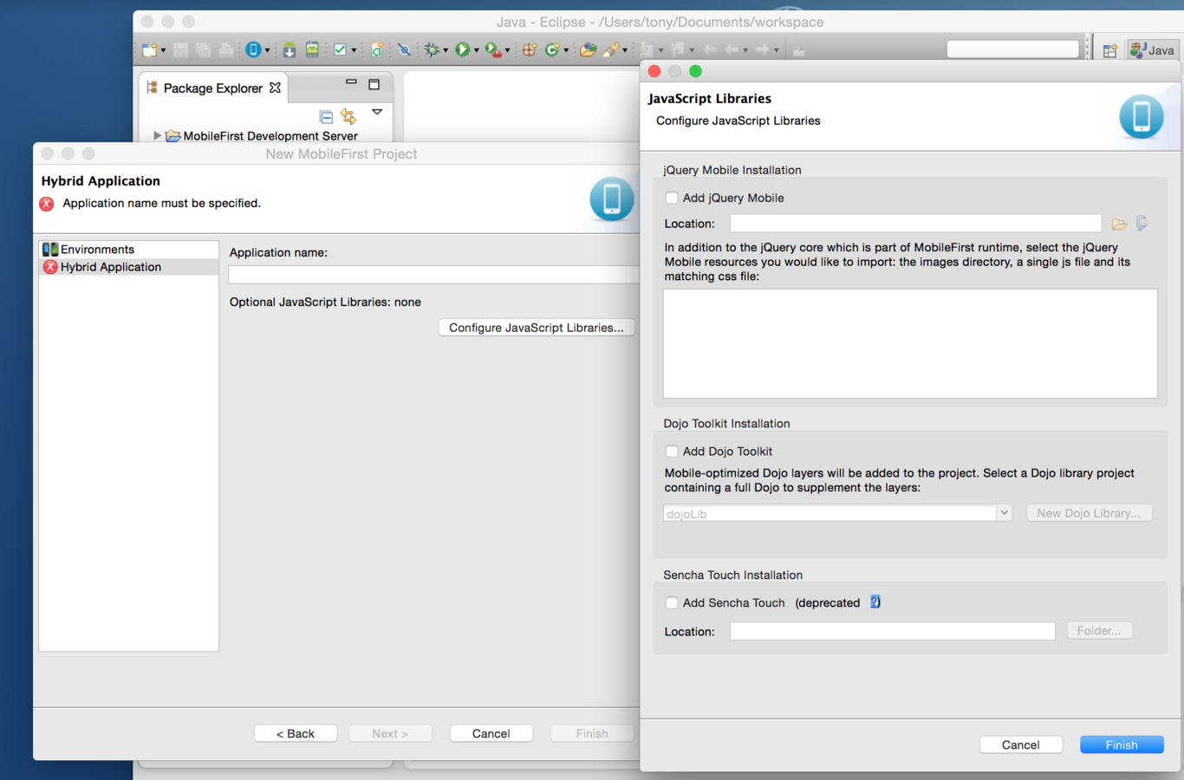Click the help icon beside deprecated label
The width and height of the screenshot is (1184, 780).
(x=875, y=602)
